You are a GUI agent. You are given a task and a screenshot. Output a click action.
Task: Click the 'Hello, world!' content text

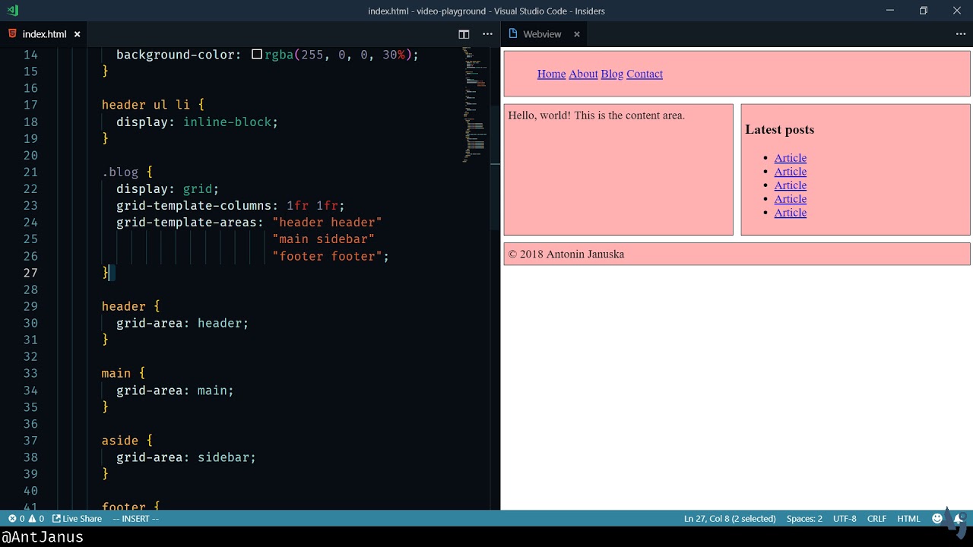point(596,115)
